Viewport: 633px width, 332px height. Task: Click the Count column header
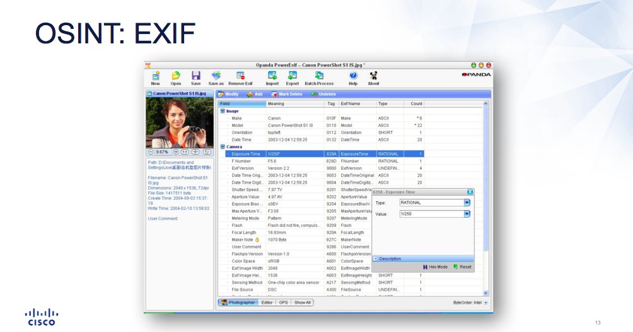pos(414,104)
